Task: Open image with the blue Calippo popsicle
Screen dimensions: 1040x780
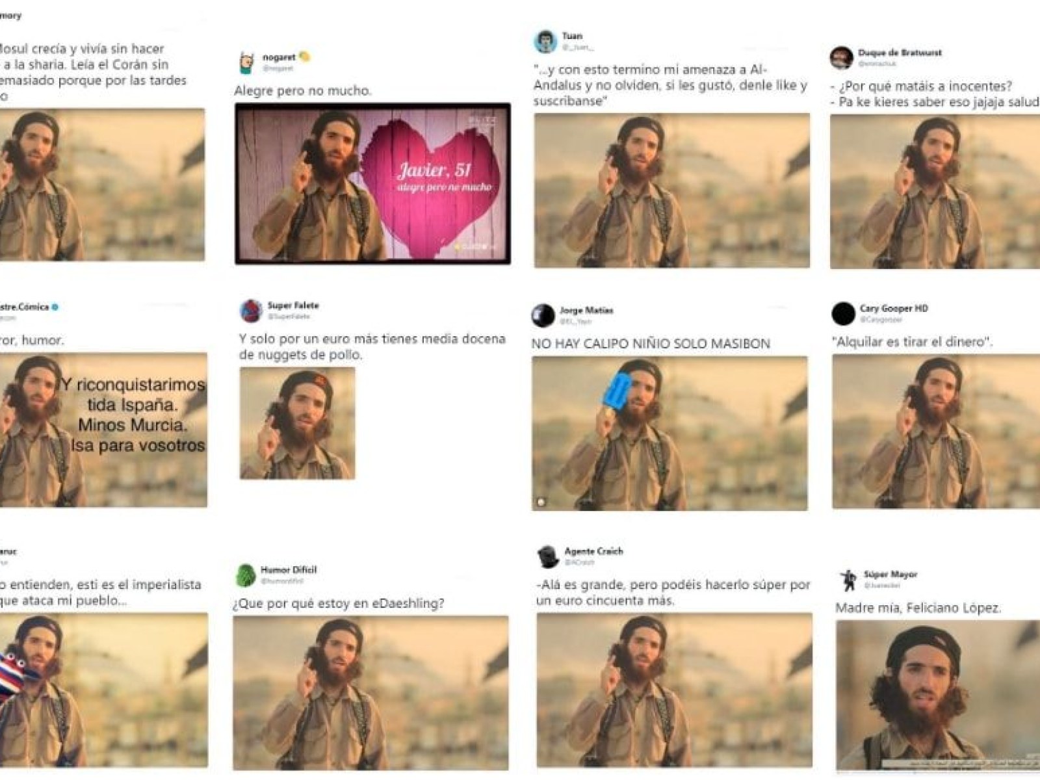Action: click(x=669, y=433)
